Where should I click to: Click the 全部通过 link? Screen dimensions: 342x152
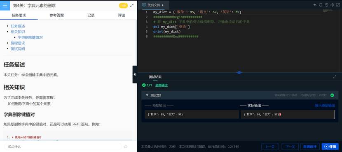(162, 85)
